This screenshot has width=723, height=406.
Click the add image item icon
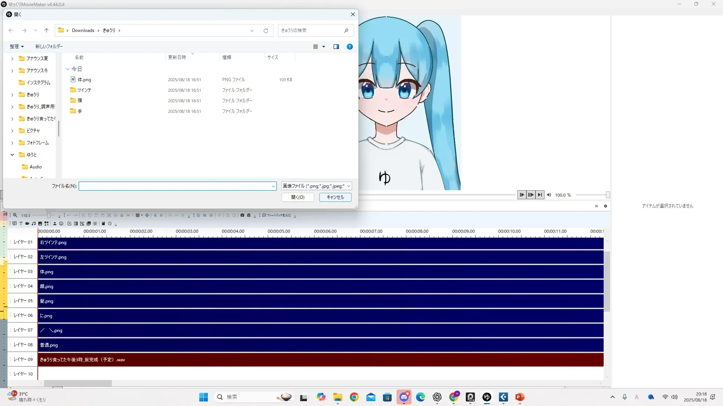click(40, 224)
